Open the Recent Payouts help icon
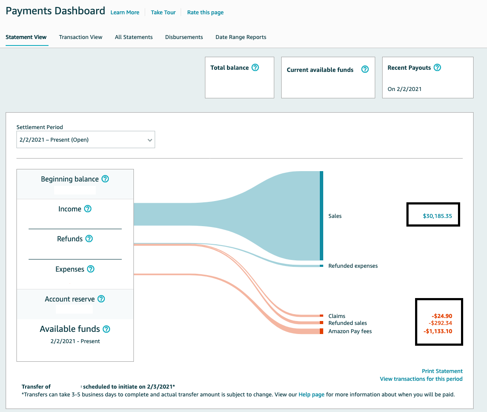Viewport: 487px width, 412px height. 437,68
